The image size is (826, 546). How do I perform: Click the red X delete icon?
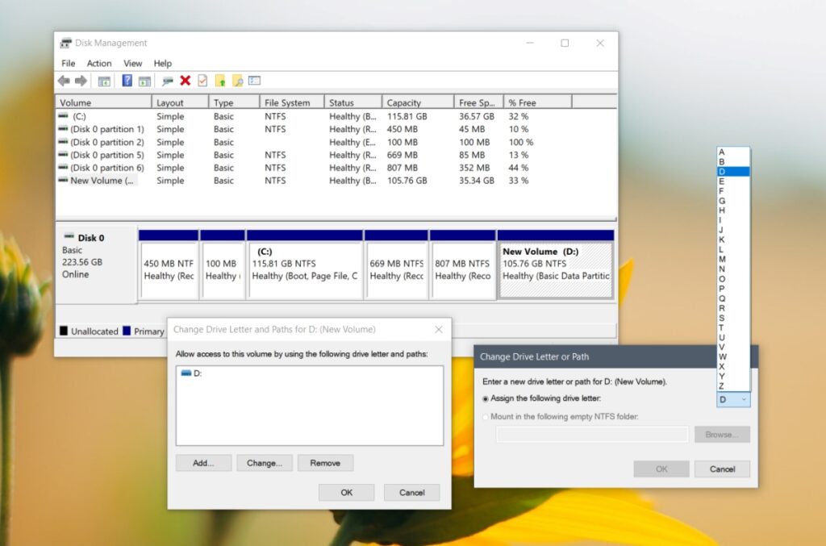point(185,81)
